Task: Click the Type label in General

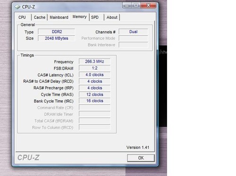Action: (29, 32)
